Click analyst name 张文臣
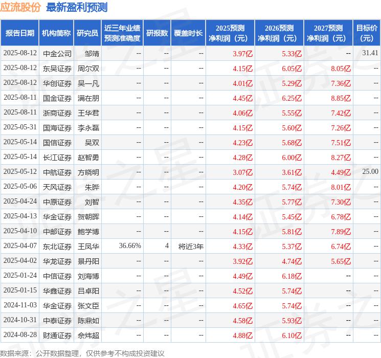 click(x=88, y=306)
